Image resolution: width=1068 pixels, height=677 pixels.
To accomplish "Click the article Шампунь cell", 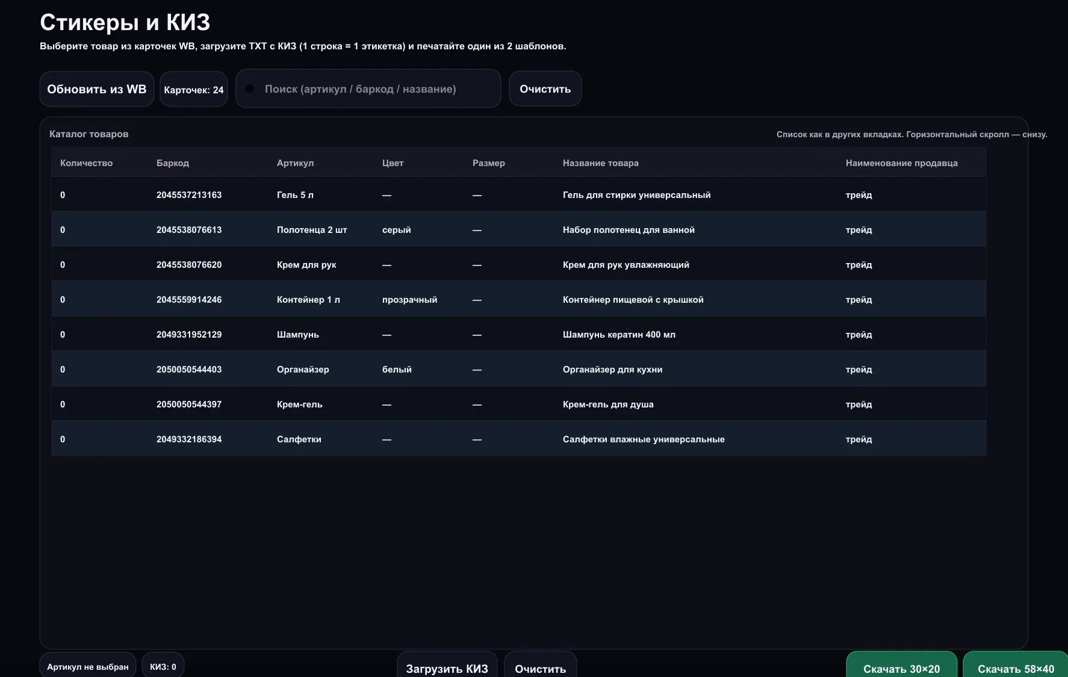I will click(x=298, y=335).
